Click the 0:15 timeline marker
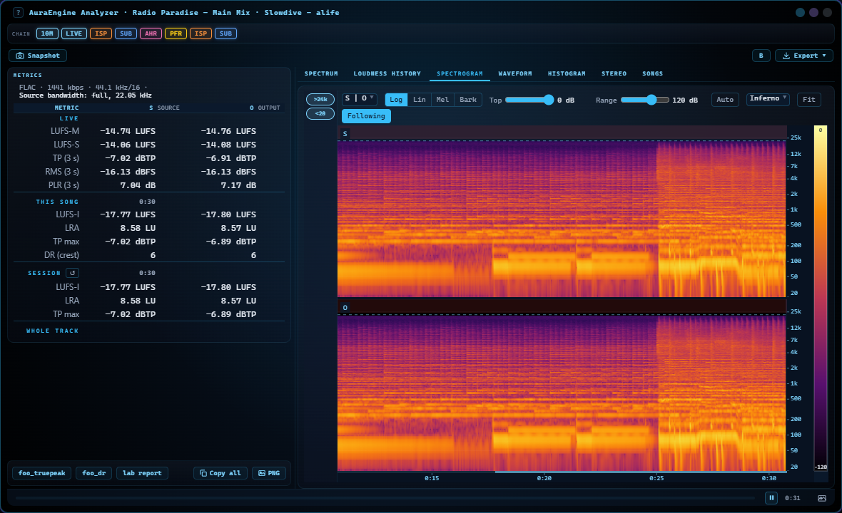Image resolution: width=842 pixels, height=513 pixels. point(432,478)
